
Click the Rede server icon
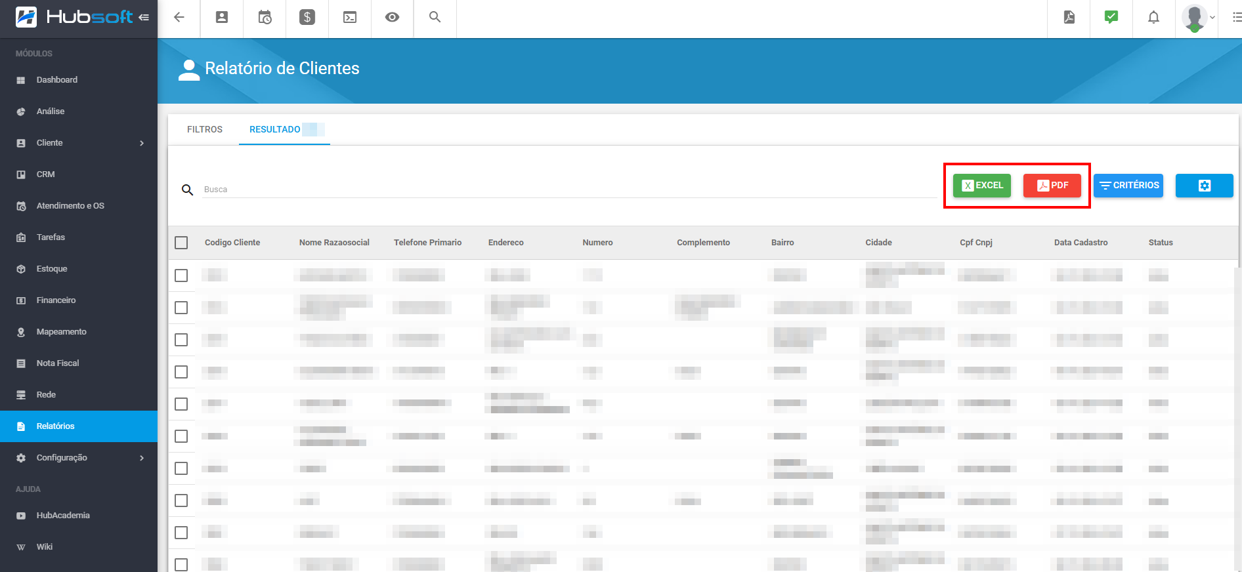[x=21, y=395]
